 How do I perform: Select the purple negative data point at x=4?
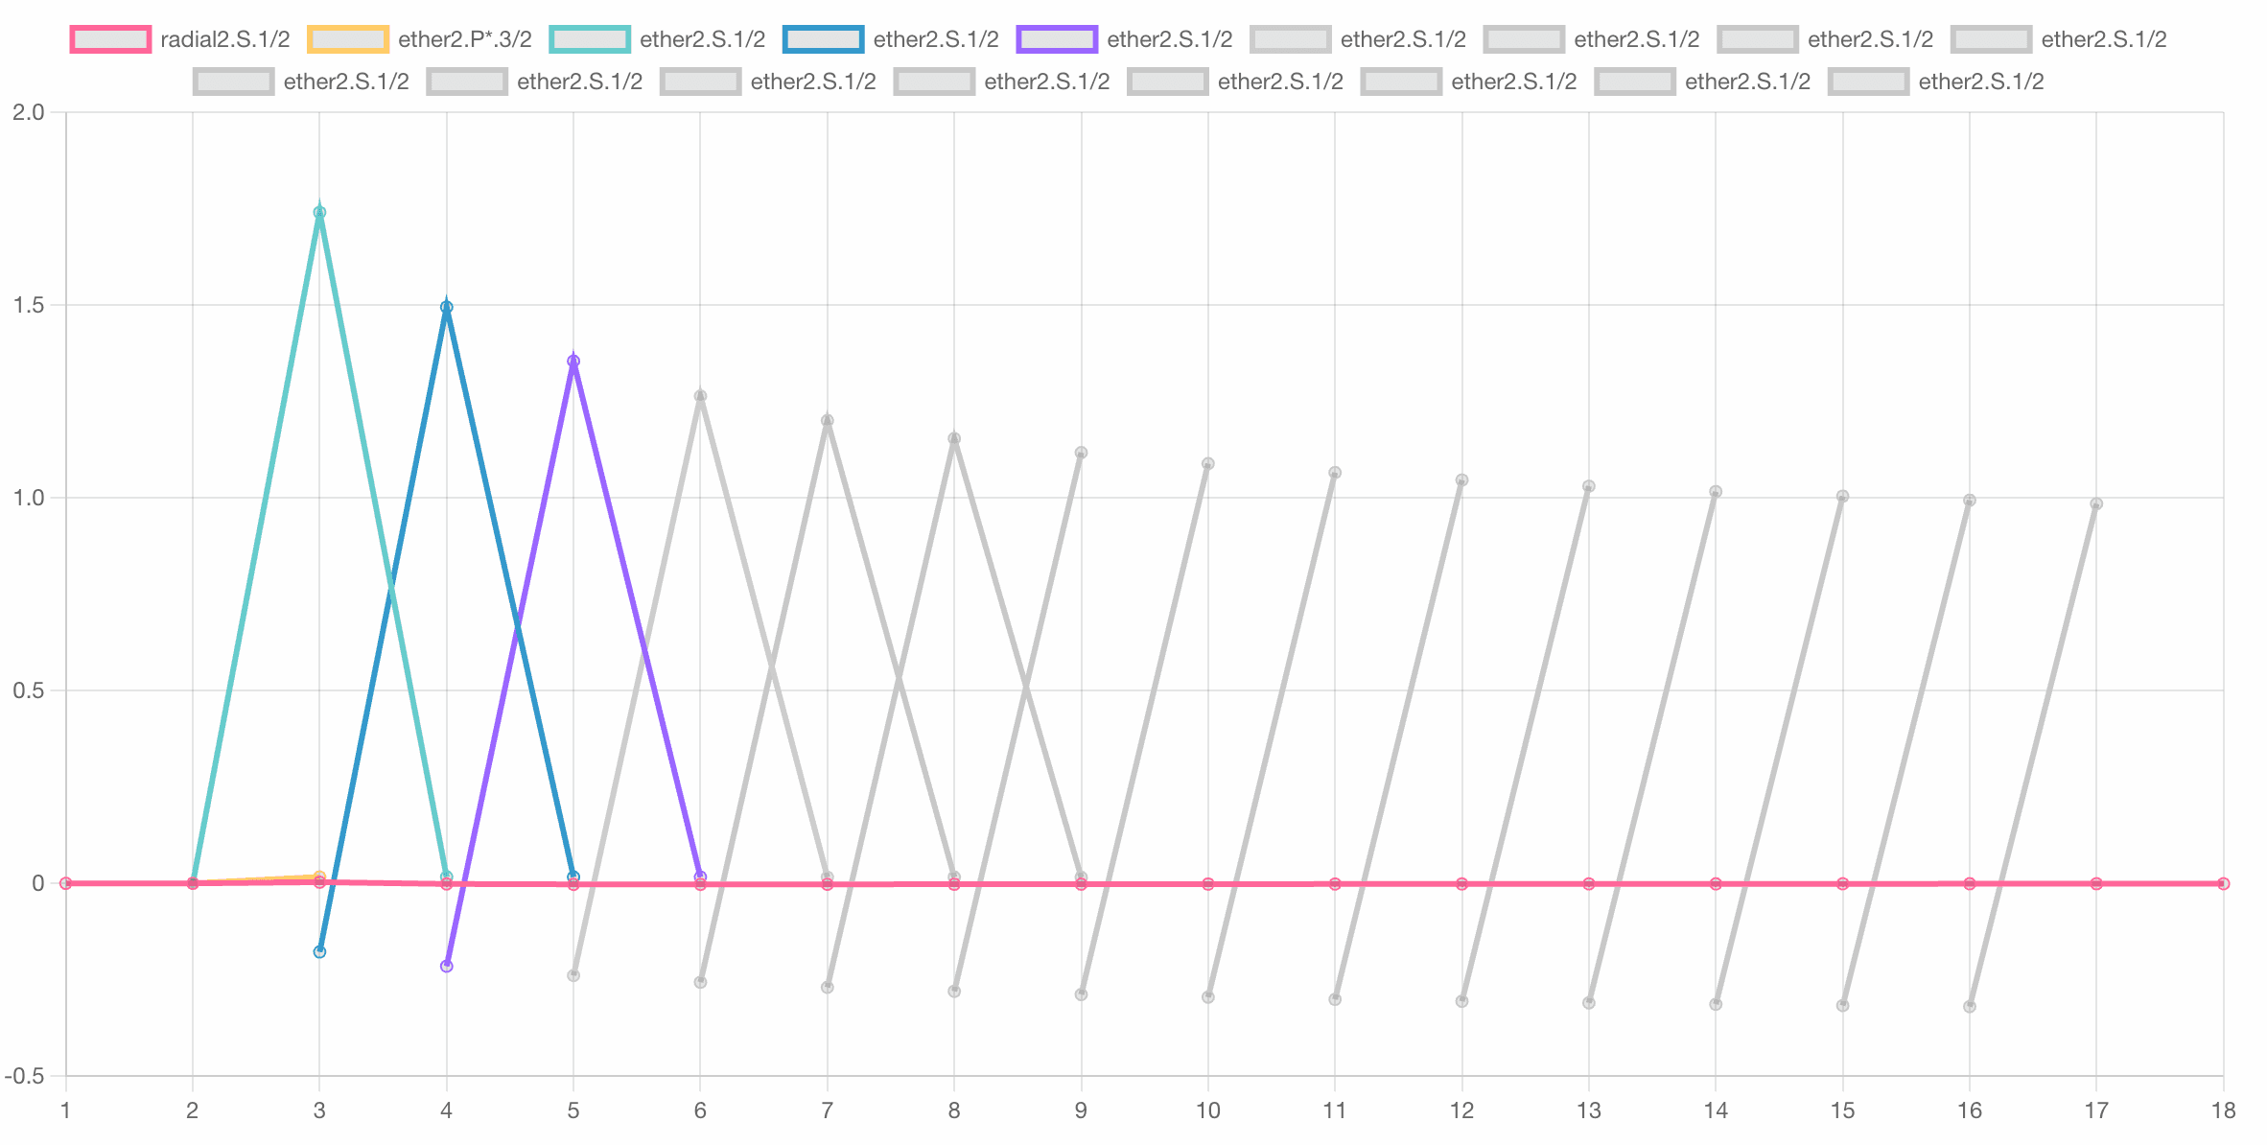tap(447, 967)
